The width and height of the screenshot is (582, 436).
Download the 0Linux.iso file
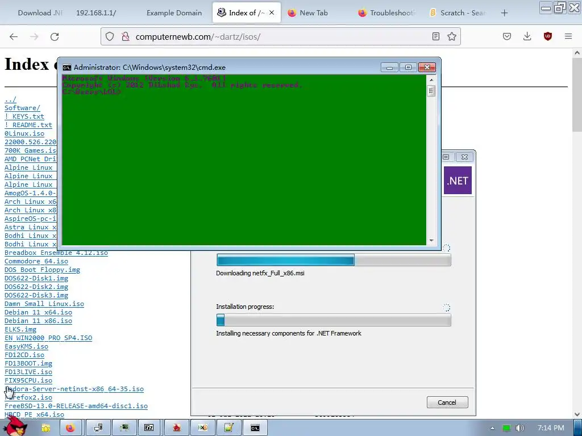[x=24, y=133]
